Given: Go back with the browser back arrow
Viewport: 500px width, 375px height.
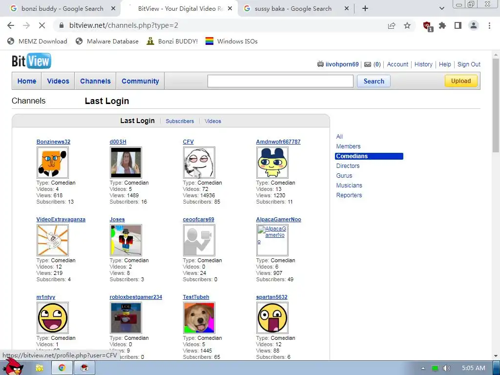Looking at the screenshot, I should (11, 25).
